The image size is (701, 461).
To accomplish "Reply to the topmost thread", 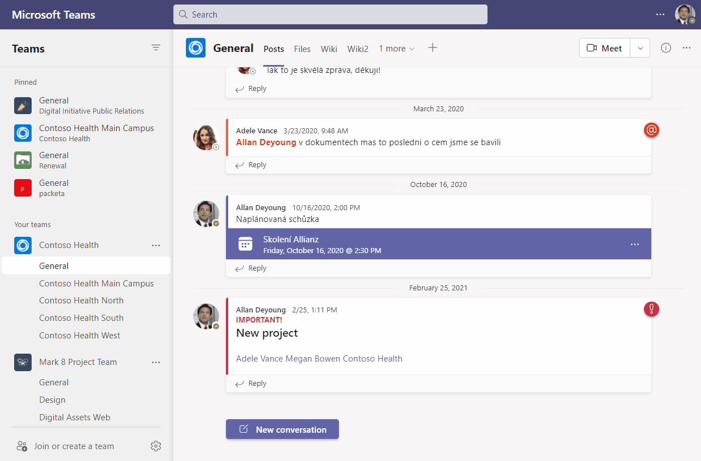I will point(251,89).
